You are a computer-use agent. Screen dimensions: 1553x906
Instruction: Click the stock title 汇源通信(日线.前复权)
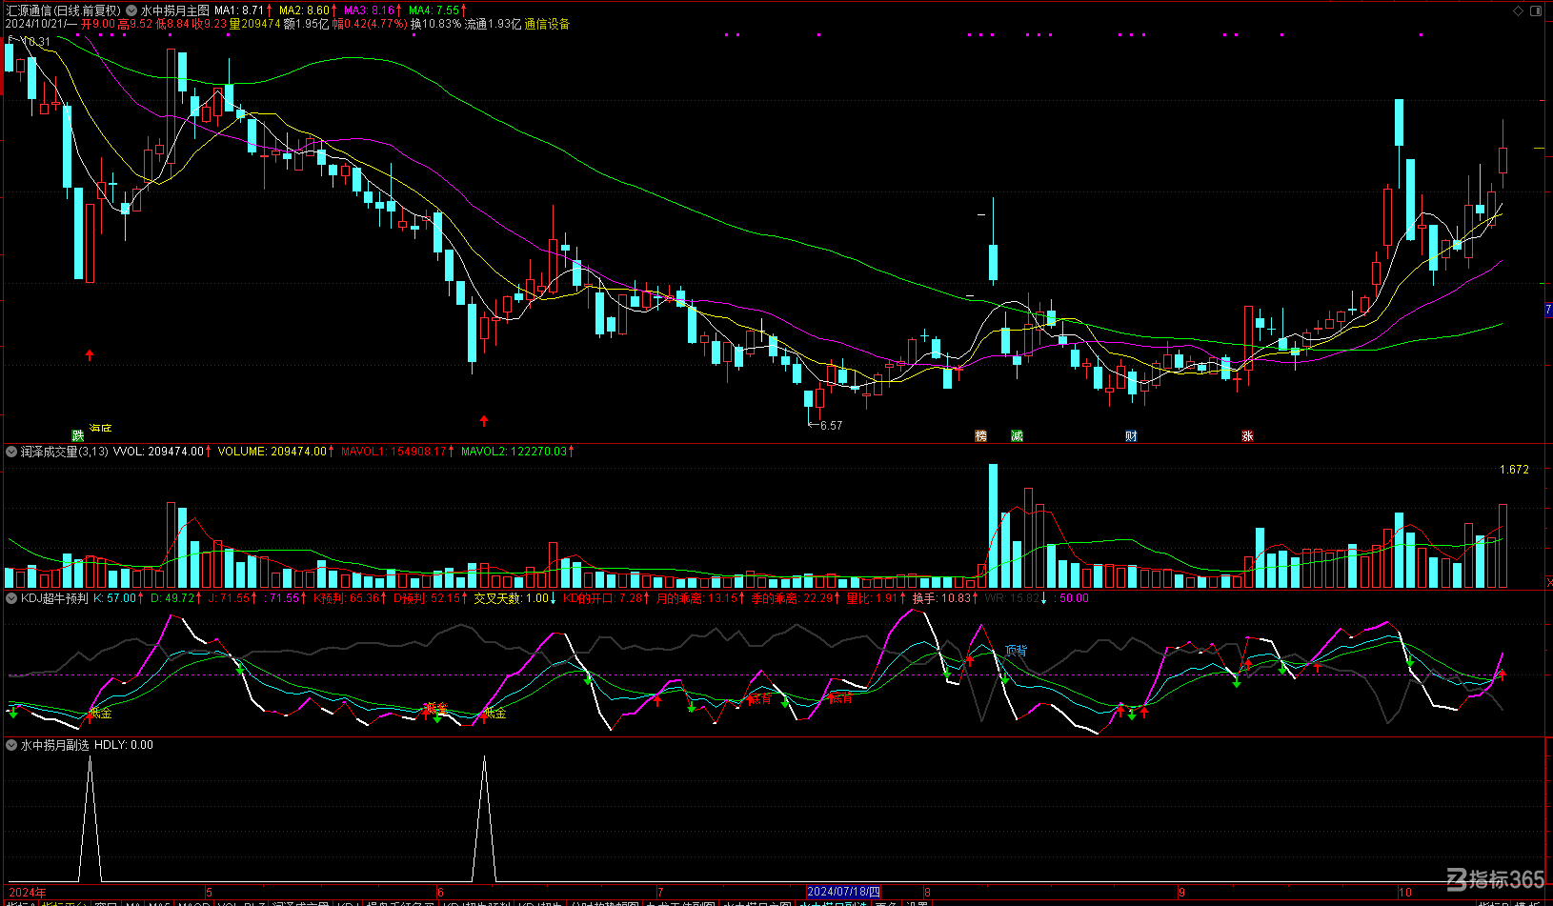pos(64,10)
